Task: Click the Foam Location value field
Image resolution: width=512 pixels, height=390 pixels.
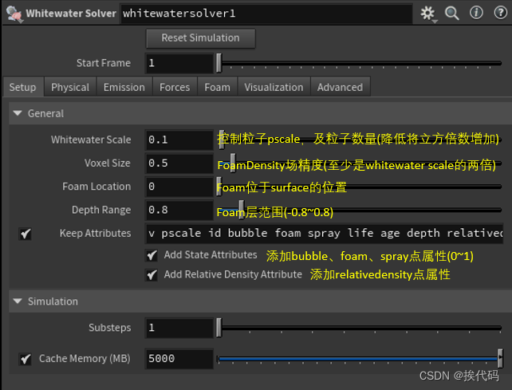Action: 179,187
